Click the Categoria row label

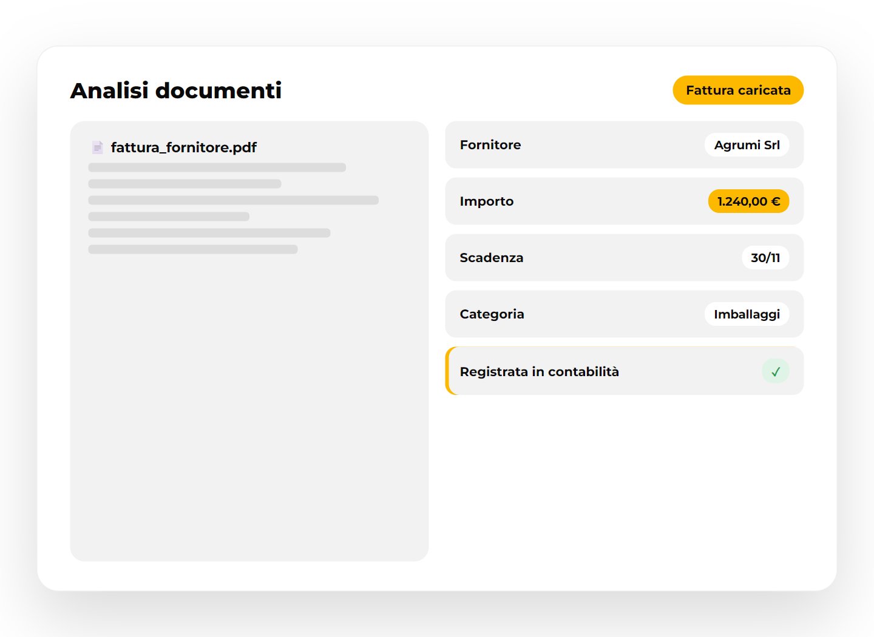tap(492, 314)
